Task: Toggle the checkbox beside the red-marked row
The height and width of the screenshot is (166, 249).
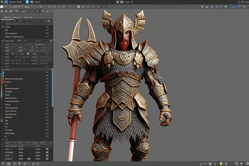Action: 47,82
